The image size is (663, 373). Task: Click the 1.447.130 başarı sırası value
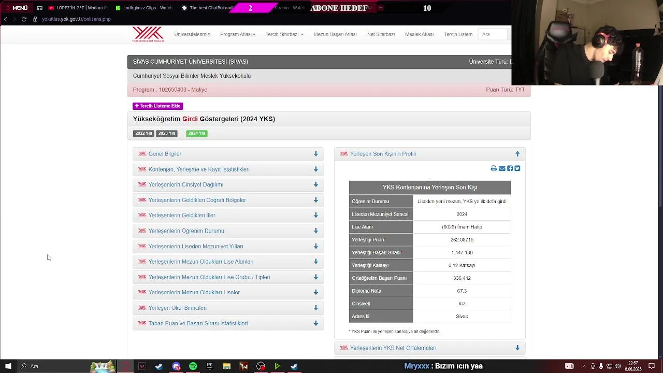coord(462,253)
